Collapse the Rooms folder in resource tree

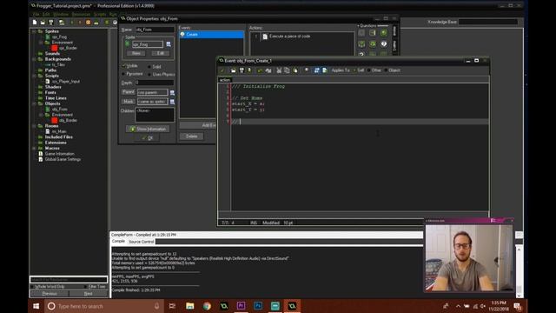coord(34,126)
